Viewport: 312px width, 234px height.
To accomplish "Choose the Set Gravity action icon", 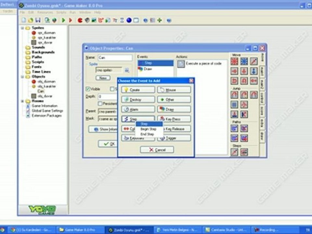I will pyautogui.click(x=254, y=71).
